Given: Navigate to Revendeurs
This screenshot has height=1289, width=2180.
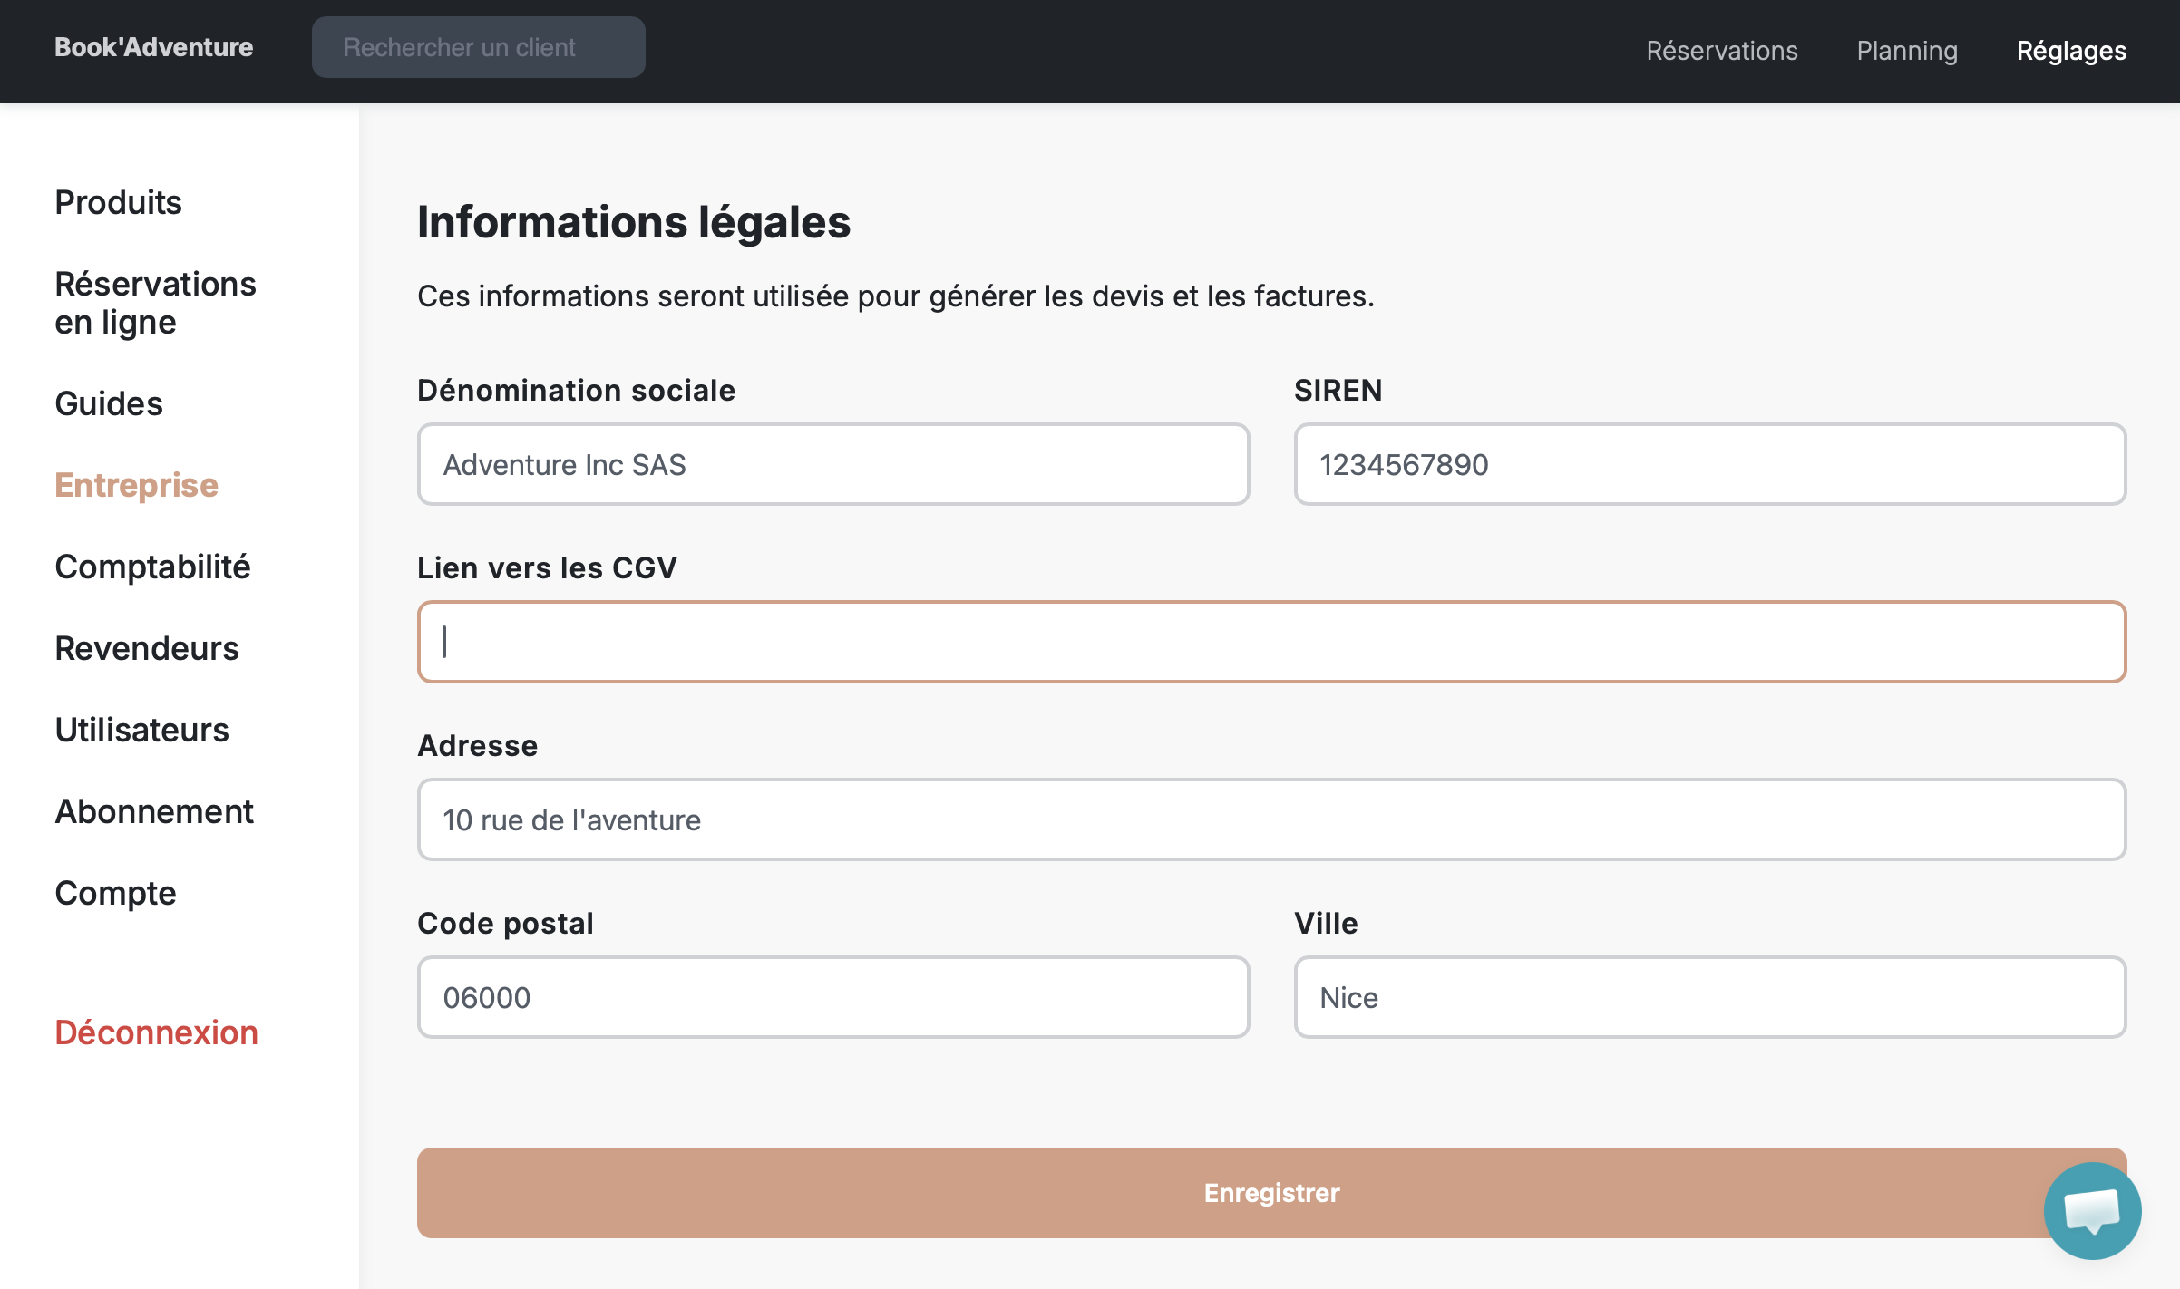Looking at the screenshot, I should click(x=147, y=648).
